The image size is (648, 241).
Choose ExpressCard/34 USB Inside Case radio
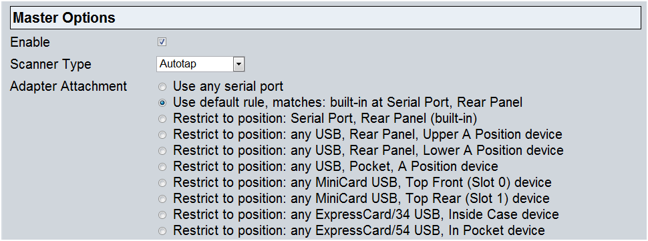tap(163, 215)
